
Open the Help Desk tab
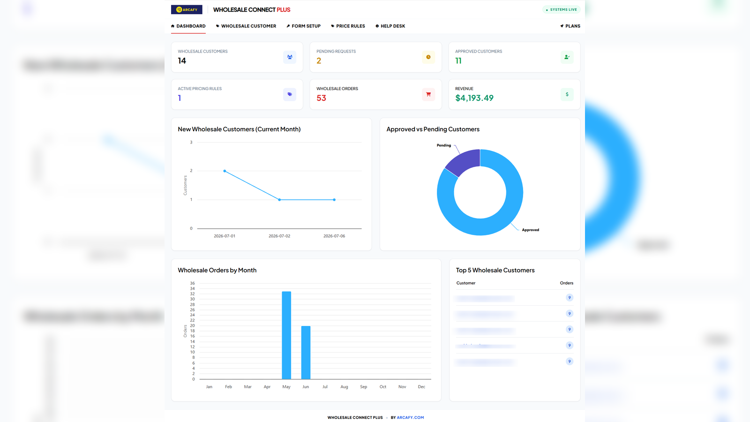coord(390,26)
